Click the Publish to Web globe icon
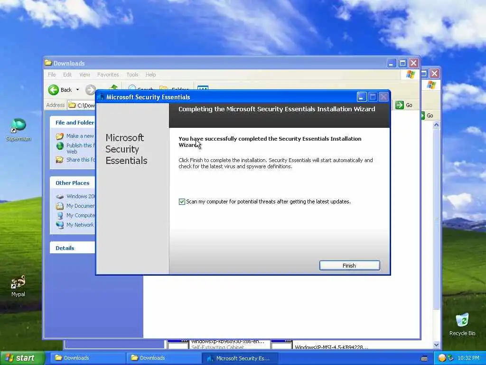 point(60,145)
